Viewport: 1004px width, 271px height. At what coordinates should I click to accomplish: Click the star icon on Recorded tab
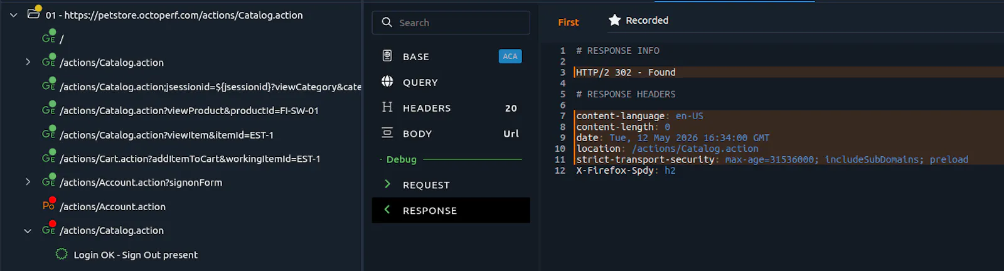point(614,20)
